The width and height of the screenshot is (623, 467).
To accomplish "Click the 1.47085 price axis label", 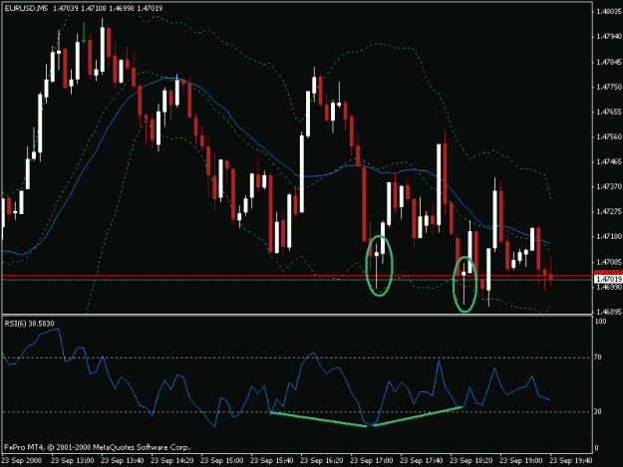I will pyautogui.click(x=609, y=262).
